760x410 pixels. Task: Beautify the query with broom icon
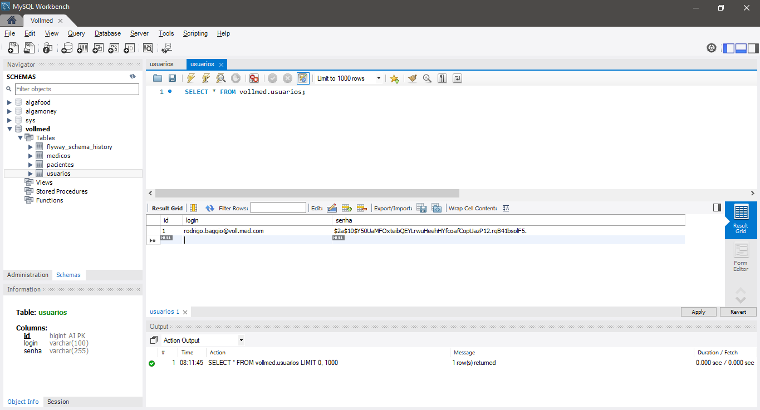pyautogui.click(x=412, y=78)
